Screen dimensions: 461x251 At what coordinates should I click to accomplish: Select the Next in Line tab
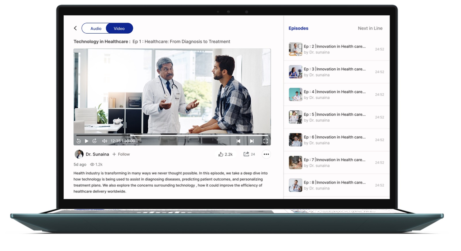coord(370,28)
